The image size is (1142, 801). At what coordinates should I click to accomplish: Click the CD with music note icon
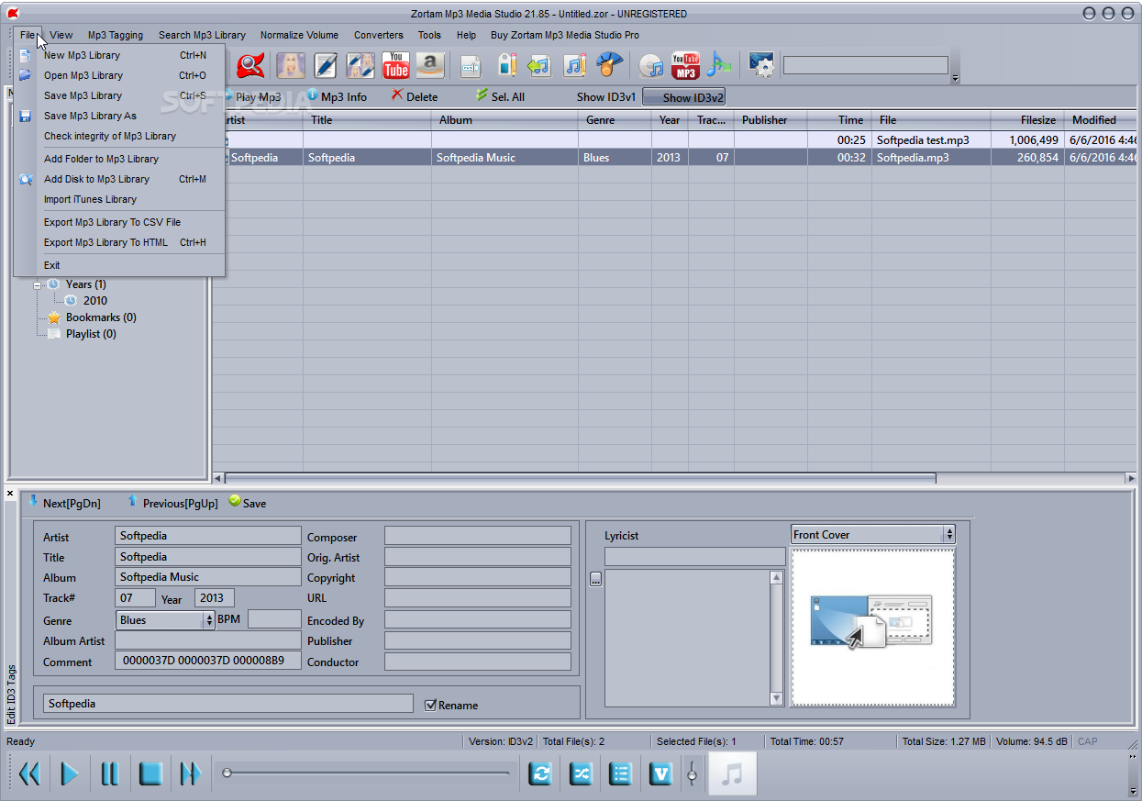(x=650, y=66)
